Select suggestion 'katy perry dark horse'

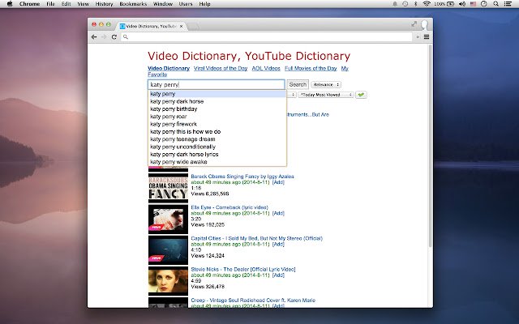point(217,101)
